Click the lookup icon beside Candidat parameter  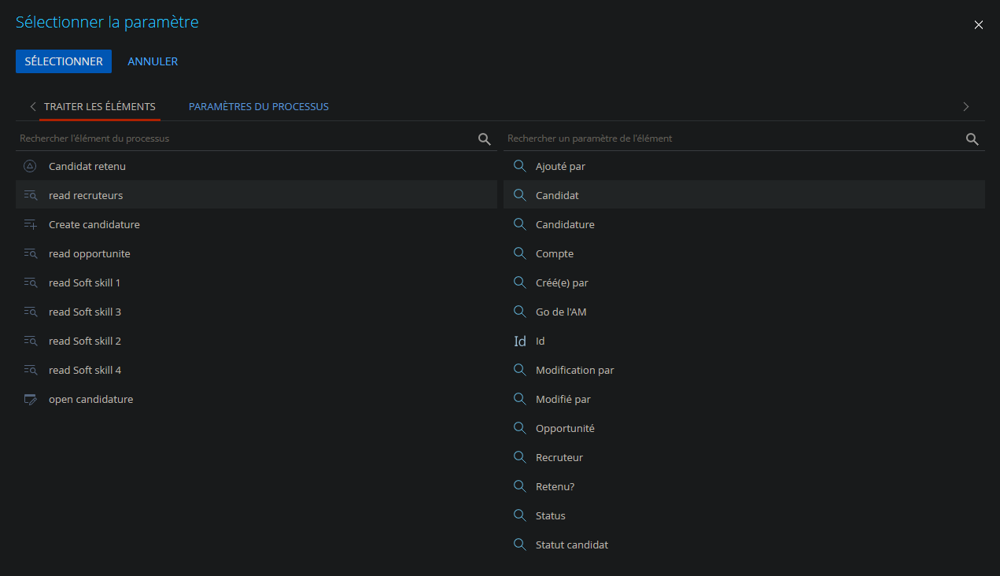[519, 194]
